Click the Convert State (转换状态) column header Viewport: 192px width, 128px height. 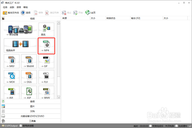[118, 18]
